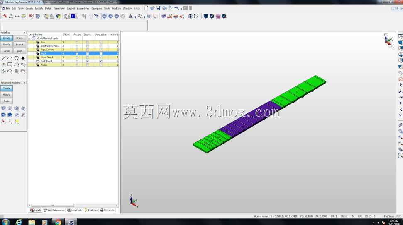Click the Selectable column header

101,34
